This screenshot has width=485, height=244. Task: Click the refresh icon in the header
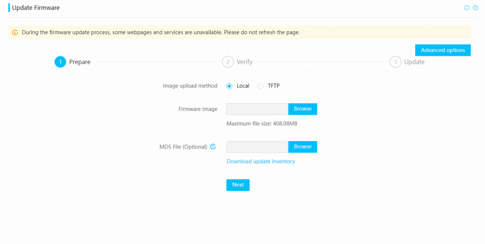pos(467,8)
